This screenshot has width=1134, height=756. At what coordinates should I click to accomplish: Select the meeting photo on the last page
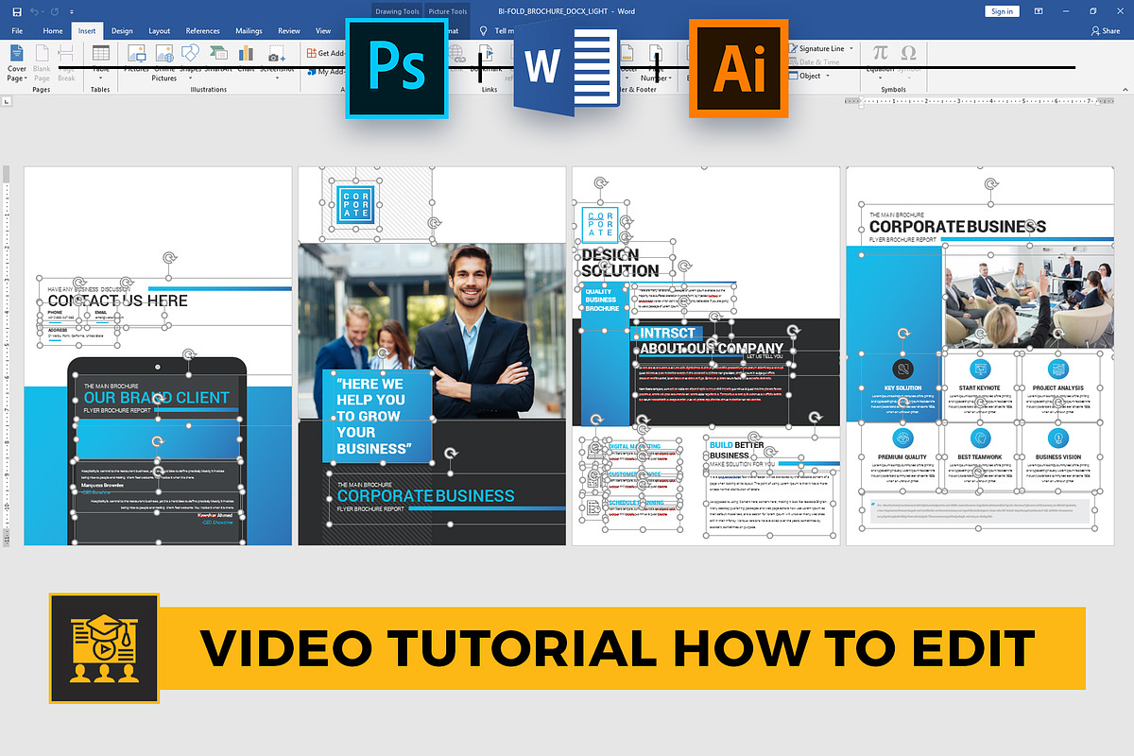coord(1029,298)
